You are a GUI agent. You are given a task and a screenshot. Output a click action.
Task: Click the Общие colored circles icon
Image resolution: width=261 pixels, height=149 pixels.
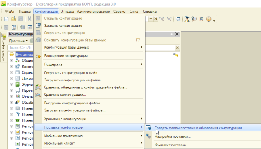tap(17, 61)
